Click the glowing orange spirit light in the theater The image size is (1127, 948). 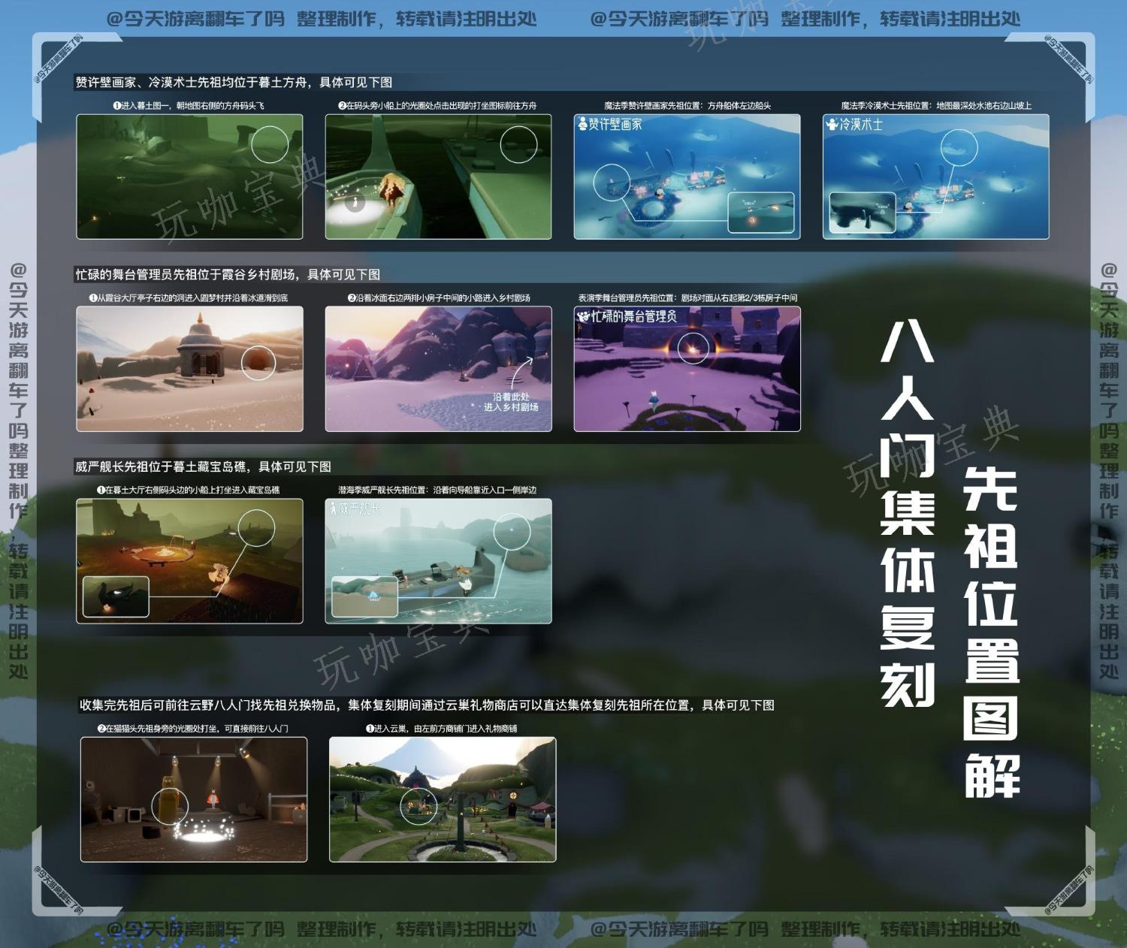[x=693, y=347]
